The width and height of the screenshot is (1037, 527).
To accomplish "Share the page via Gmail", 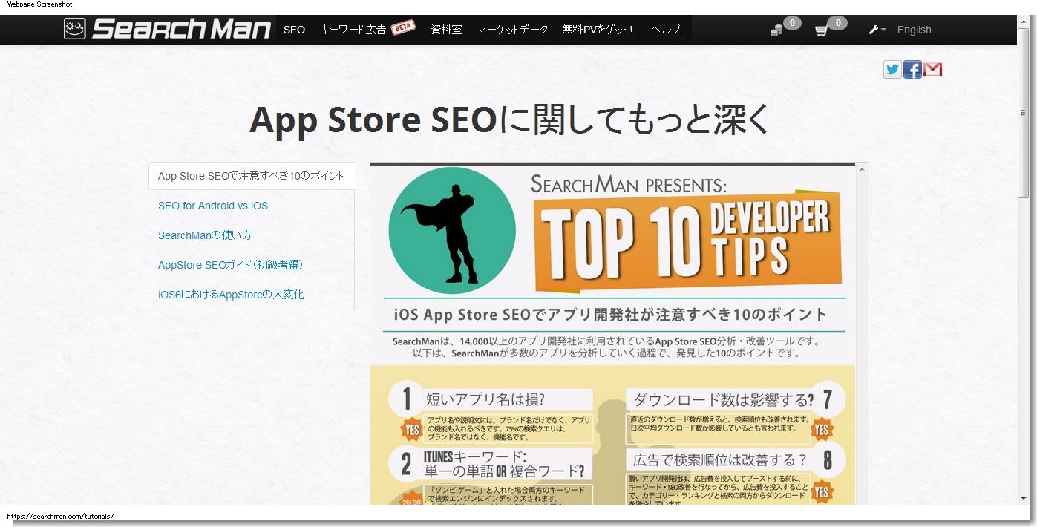I will coord(933,70).
